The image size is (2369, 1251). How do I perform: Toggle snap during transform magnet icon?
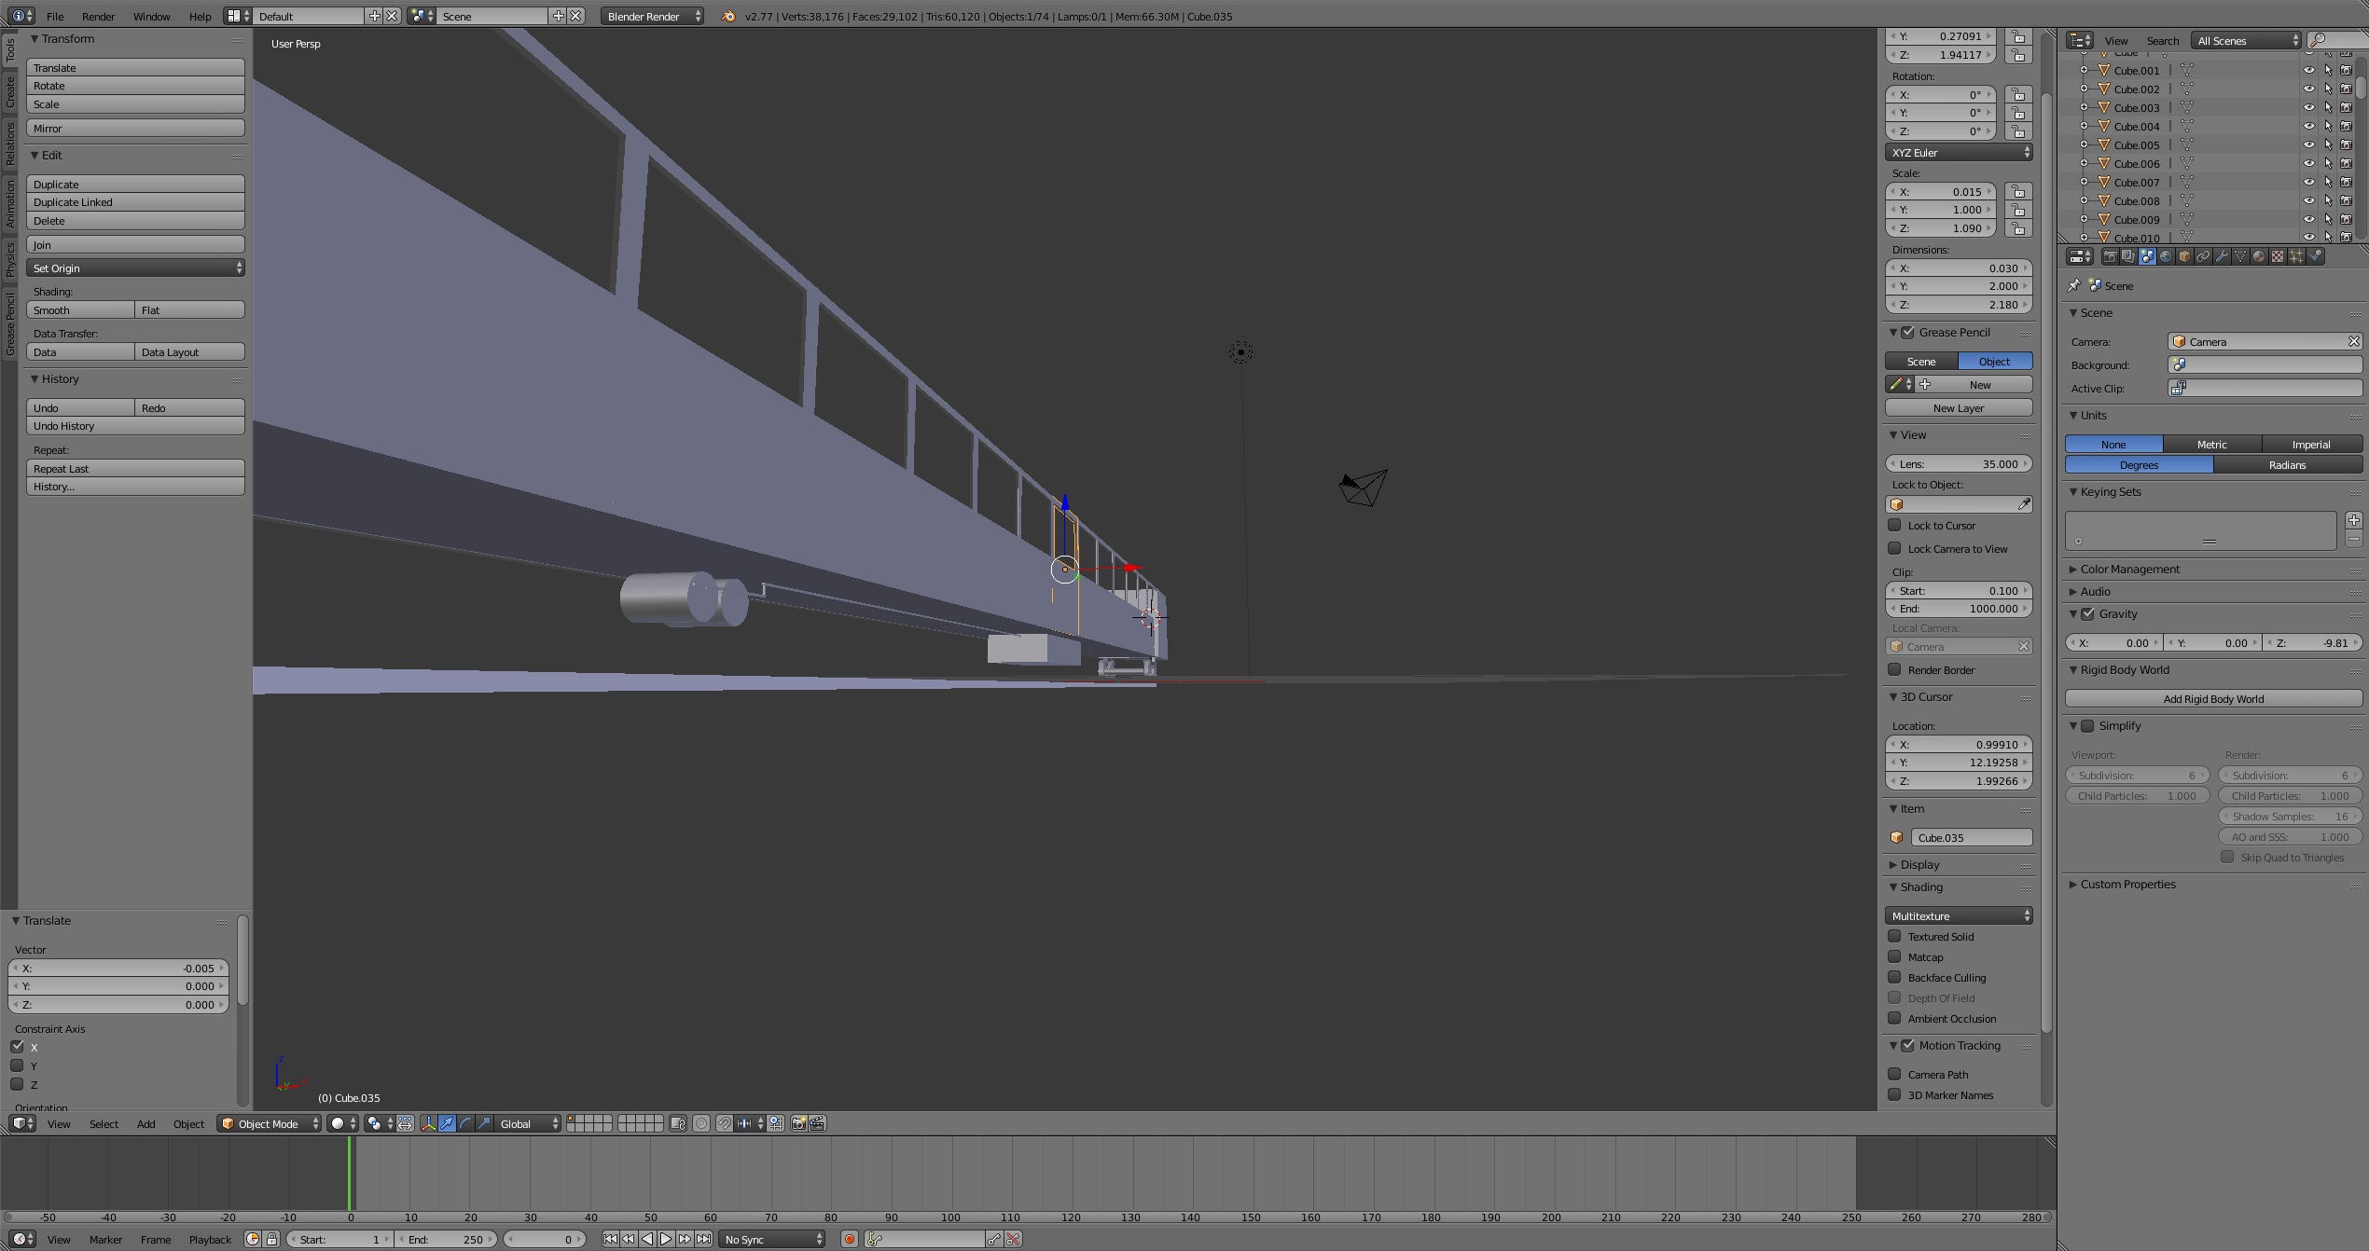tap(724, 1123)
